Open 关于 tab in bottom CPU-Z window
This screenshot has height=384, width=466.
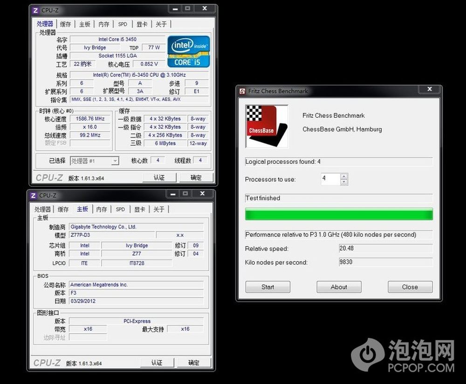[x=159, y=209]
